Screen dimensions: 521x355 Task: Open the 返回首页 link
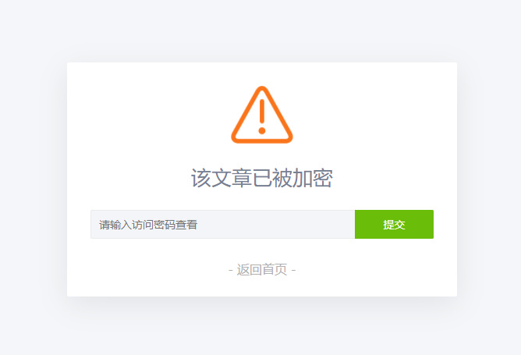262,269
